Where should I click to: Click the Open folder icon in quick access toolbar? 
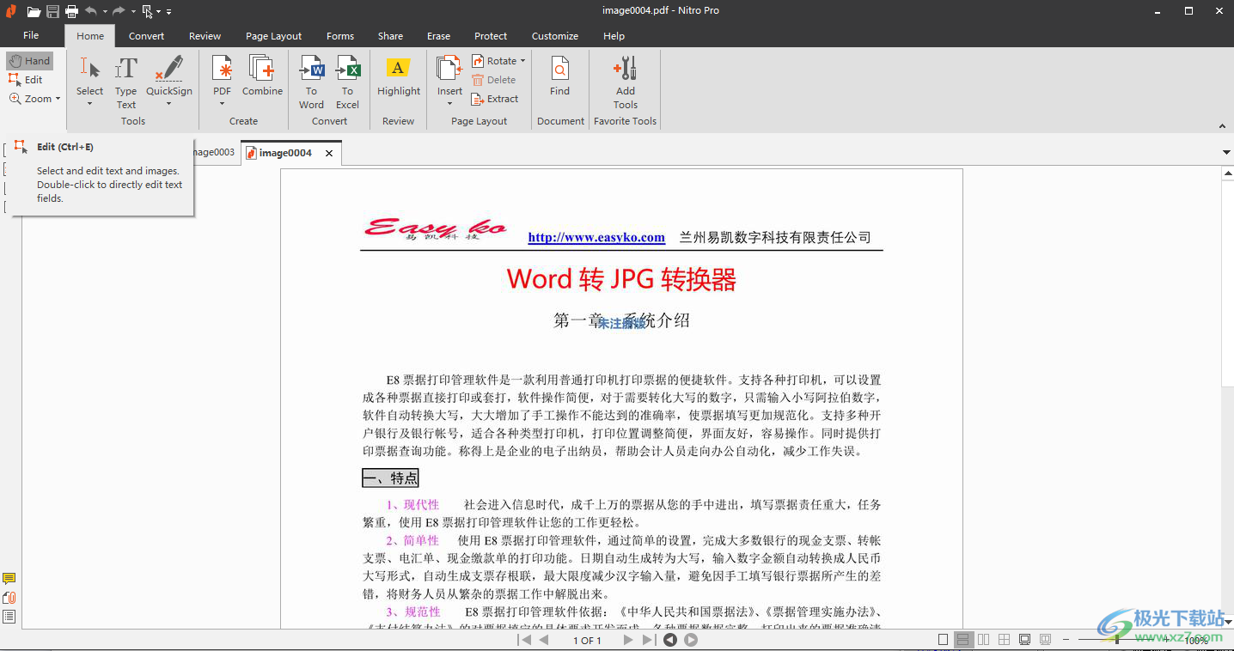pos(34,11)
